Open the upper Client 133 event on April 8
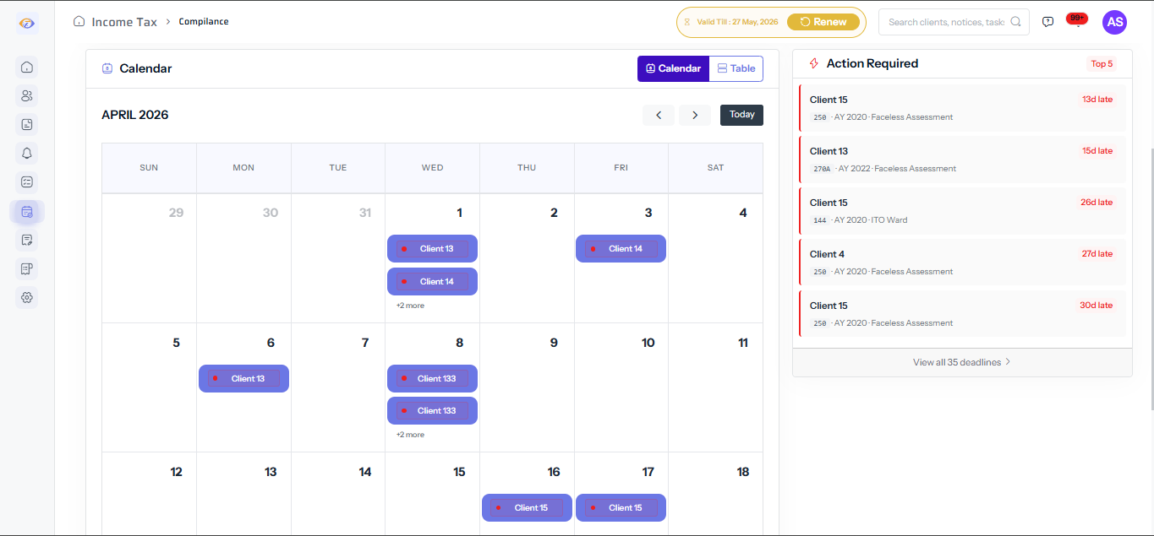Viewport: 1154px width, 536px height. point(432,378)
